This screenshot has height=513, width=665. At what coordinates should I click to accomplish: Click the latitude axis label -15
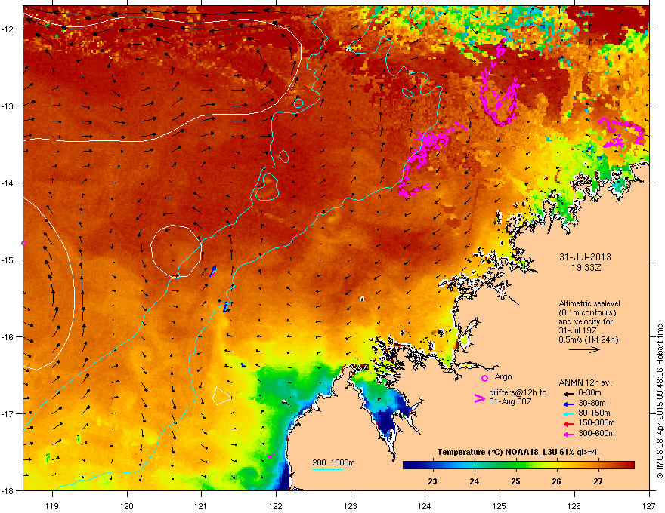point(8,260)
